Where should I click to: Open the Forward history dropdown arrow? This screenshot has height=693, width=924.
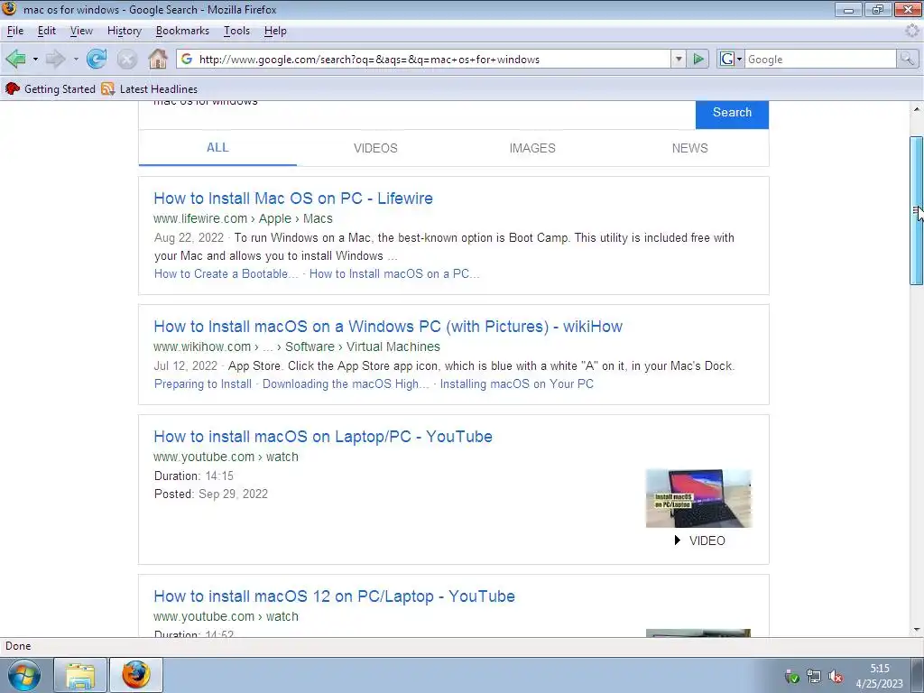click(x=76, y=59)
